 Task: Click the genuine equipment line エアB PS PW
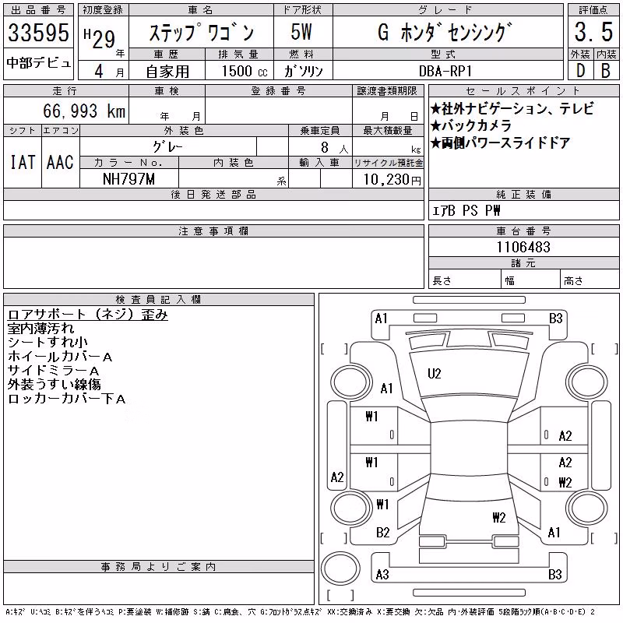pyautogui.click(x=466, y=210)
